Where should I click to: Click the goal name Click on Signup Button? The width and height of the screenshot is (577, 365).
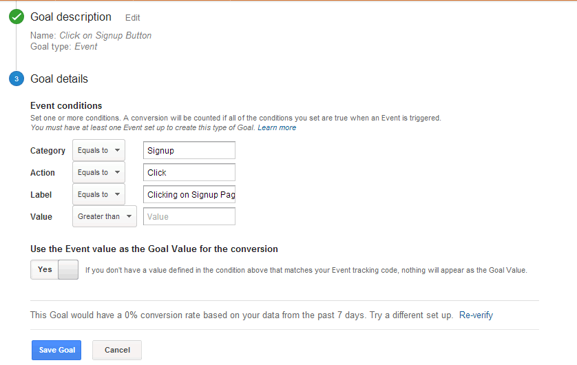coord(105,36)
